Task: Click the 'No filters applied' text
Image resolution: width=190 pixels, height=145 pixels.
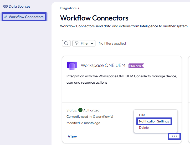Action: tap(112, 43)
